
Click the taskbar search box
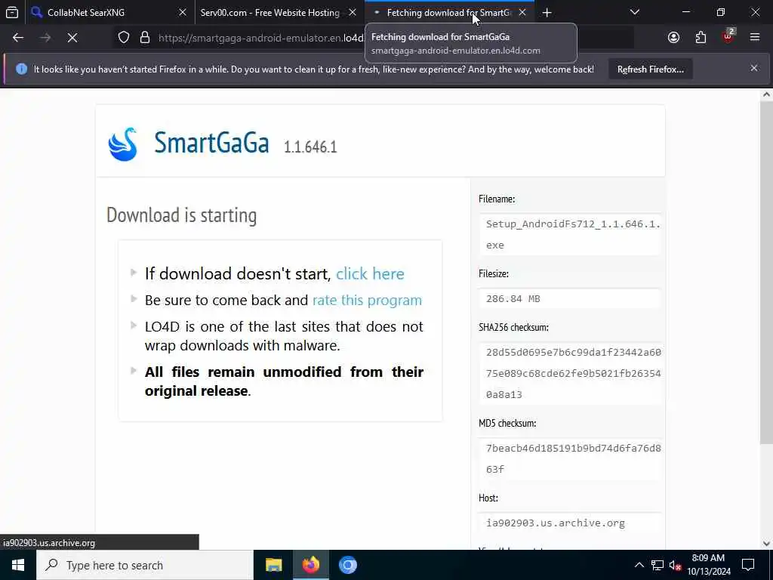tap(145, 565)
